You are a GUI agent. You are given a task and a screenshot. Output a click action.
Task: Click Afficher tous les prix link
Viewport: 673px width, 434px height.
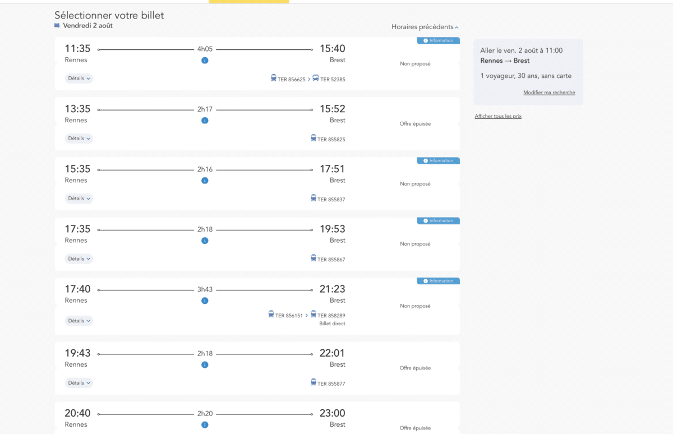(x=498, y=116)
